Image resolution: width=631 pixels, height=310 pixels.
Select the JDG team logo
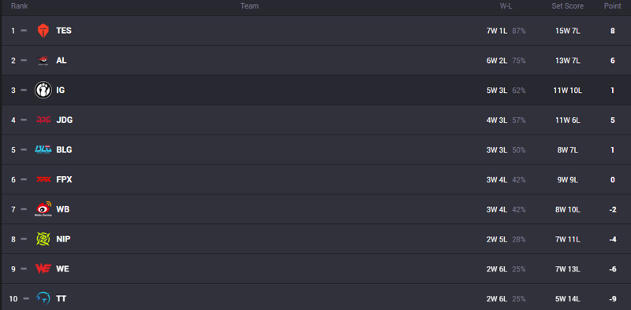coord(43,120)
